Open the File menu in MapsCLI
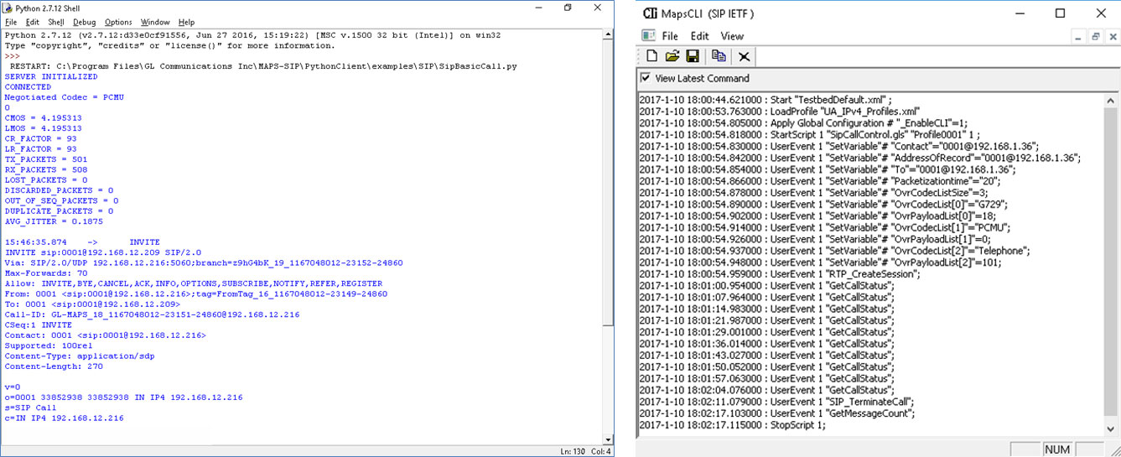The image size is (1121, 457). (x=670, y=36)
